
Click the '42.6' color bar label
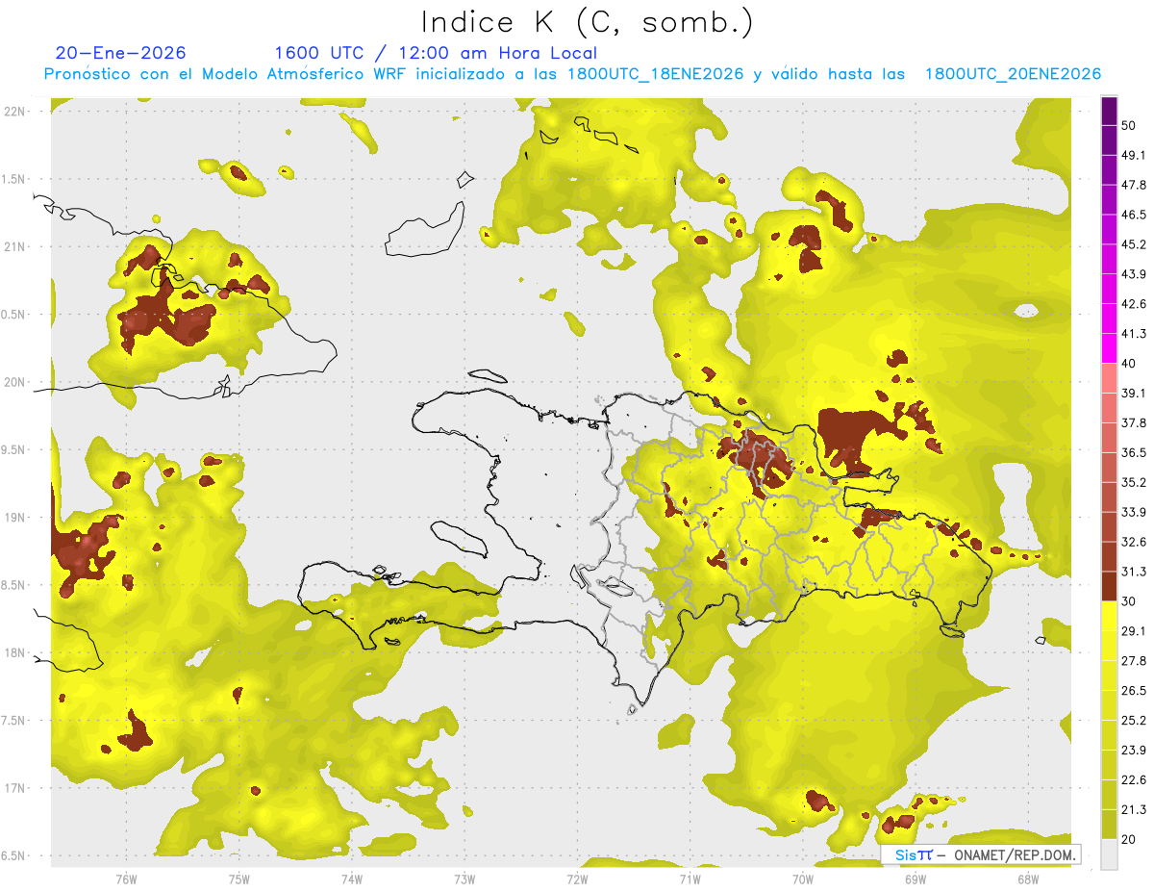tap(1134, 304)
